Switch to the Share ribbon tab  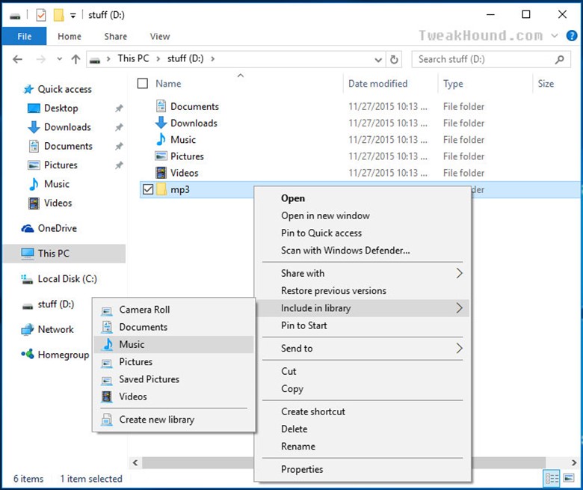(x=116, y=36)
